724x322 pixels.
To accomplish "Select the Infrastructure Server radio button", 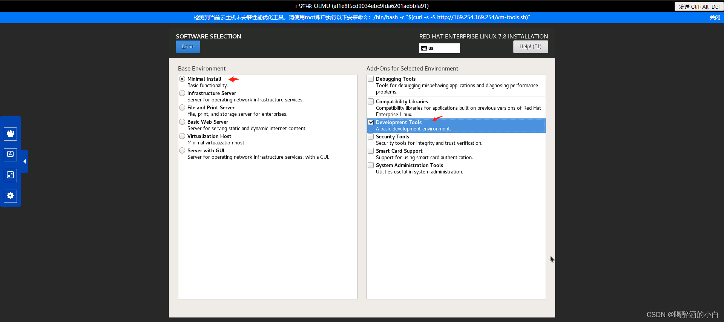I will point(182,93).
